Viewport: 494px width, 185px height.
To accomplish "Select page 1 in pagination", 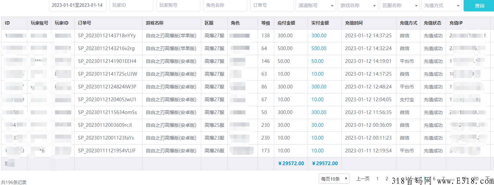I will (378, 179).
